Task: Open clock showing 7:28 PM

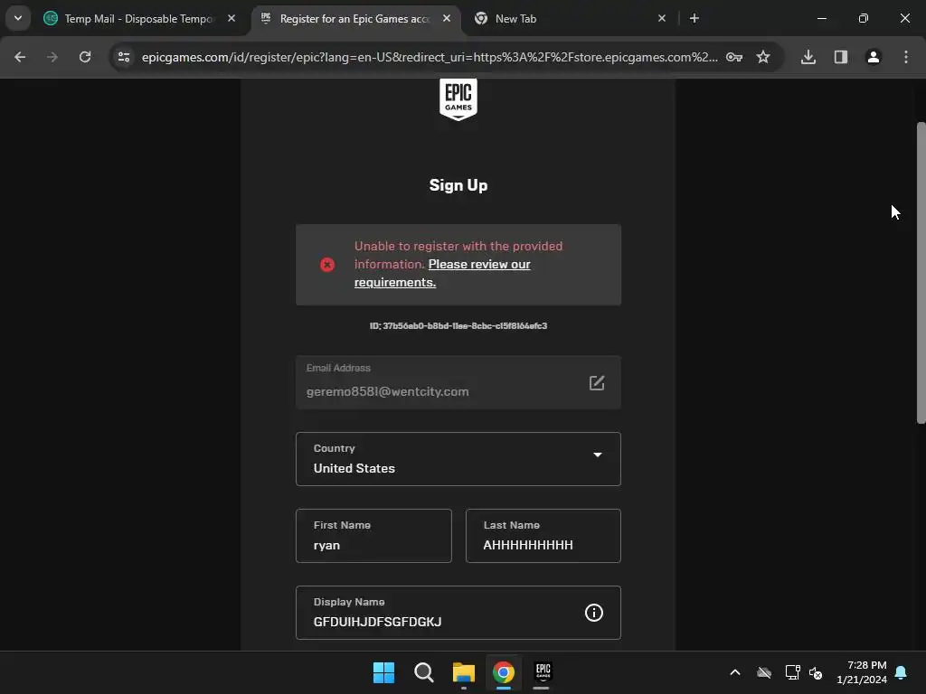Action: [862, 672]
